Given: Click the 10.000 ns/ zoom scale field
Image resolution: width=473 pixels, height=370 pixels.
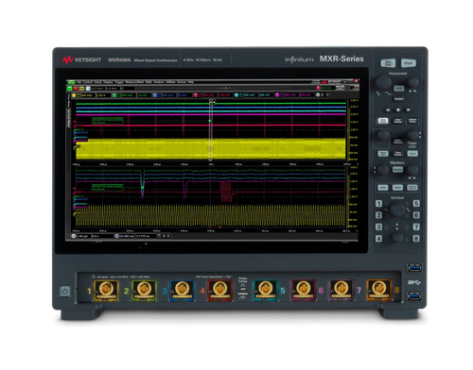Looking at the screenshot, I should (x=127, y=236).
